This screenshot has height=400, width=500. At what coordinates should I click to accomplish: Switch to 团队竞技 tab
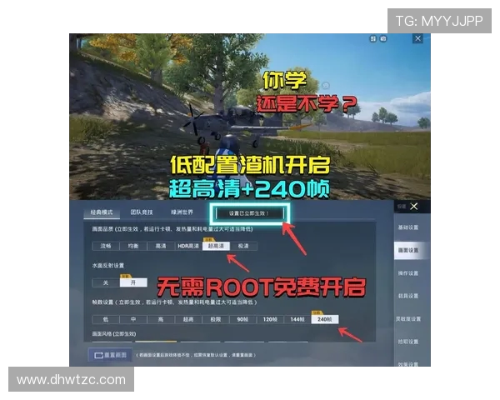[142, 212]
